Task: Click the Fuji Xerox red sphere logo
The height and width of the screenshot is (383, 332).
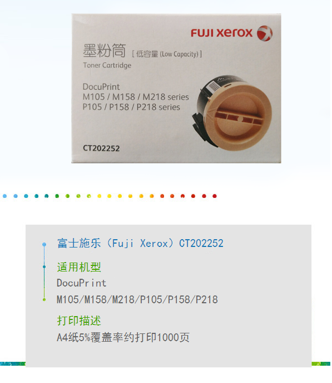Action: tap(265, 33)
